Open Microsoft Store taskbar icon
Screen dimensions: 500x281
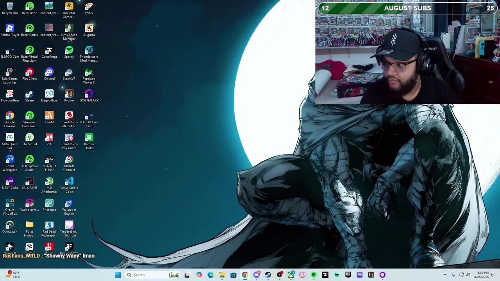coord(233,275)
